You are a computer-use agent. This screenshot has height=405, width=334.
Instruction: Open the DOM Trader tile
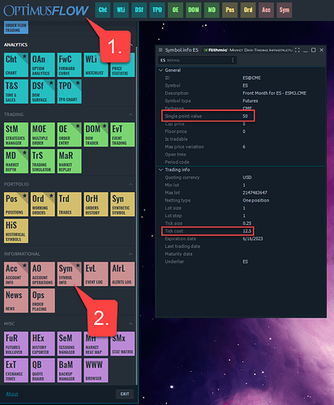(x=96, y=134)
